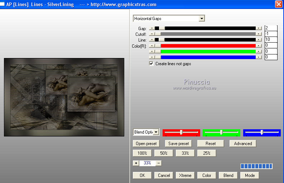This screenshot has width=284, height=183.
Task: Click the Open preset button
Action: click(146, 144)
